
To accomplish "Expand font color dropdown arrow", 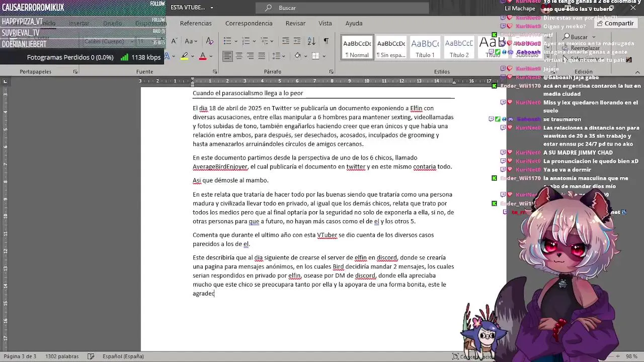I will 211,56.
